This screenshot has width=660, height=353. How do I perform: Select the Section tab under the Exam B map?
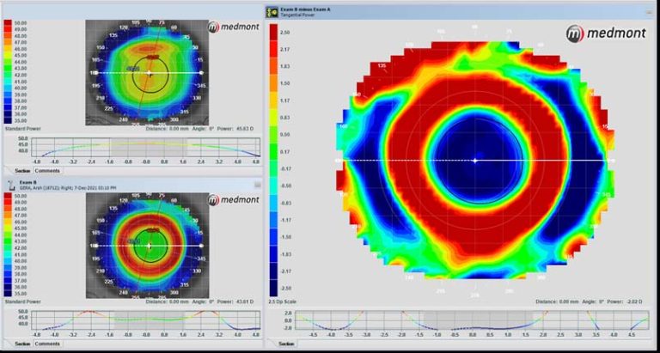[x=22, y=344]
